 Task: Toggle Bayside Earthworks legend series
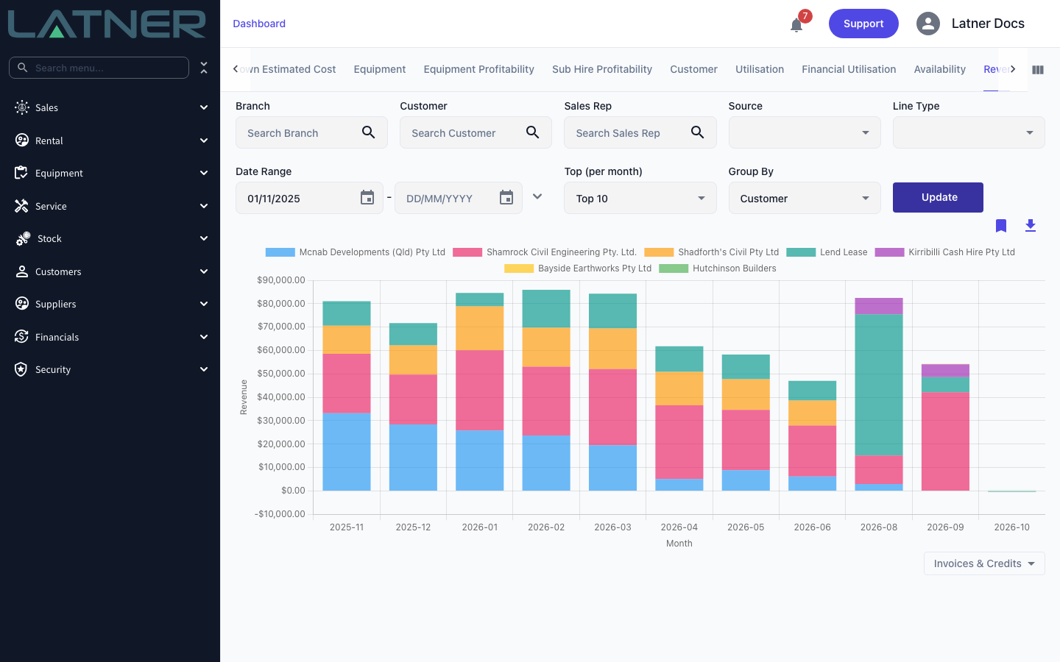(x=578, y=268)
